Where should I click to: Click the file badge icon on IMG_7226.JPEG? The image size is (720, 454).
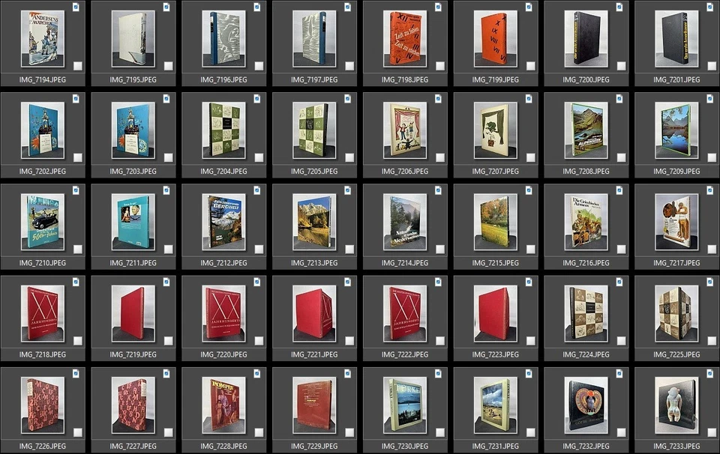[76, 374]
